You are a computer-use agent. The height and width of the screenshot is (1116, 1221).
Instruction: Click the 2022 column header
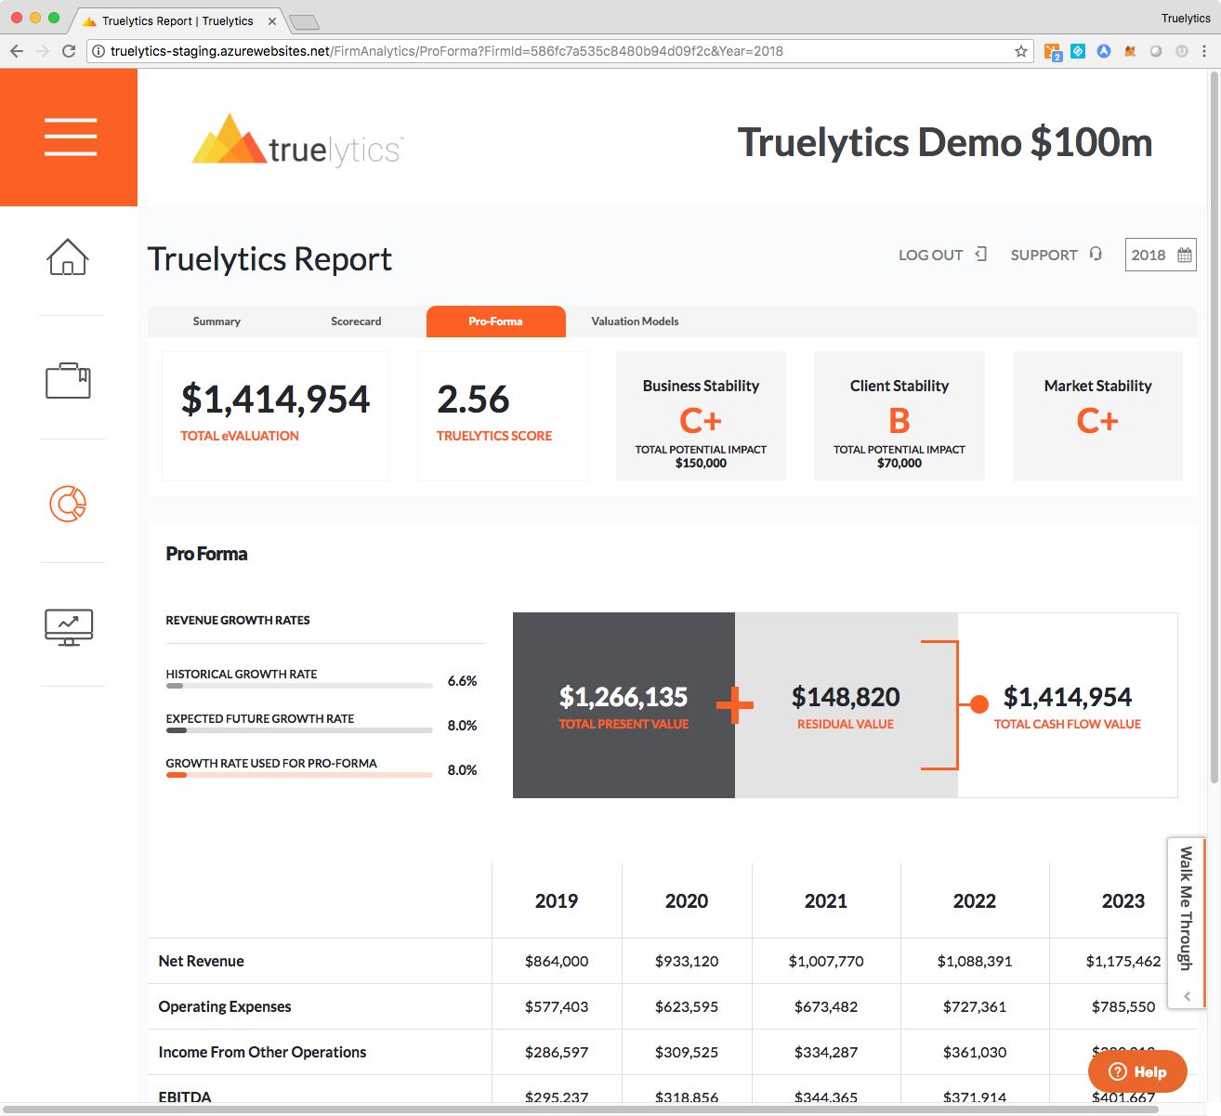(x=975, y=900)
